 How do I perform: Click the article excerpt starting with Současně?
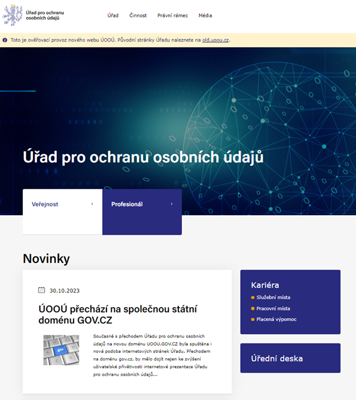pos(152,355)
